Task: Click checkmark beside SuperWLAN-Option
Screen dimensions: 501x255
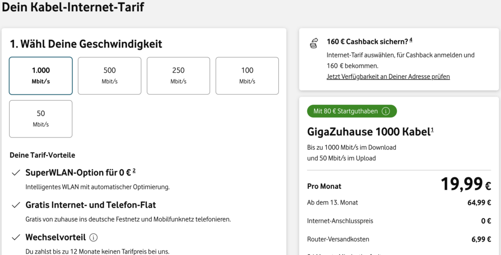Action: (x=16, y=172)
